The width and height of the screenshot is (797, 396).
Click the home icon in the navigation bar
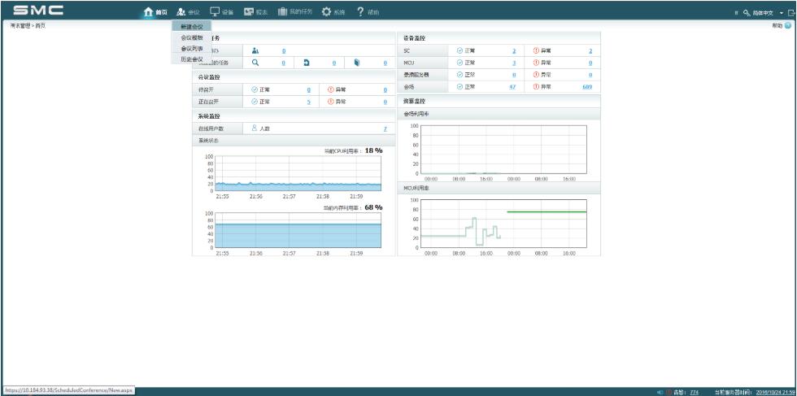147,13
